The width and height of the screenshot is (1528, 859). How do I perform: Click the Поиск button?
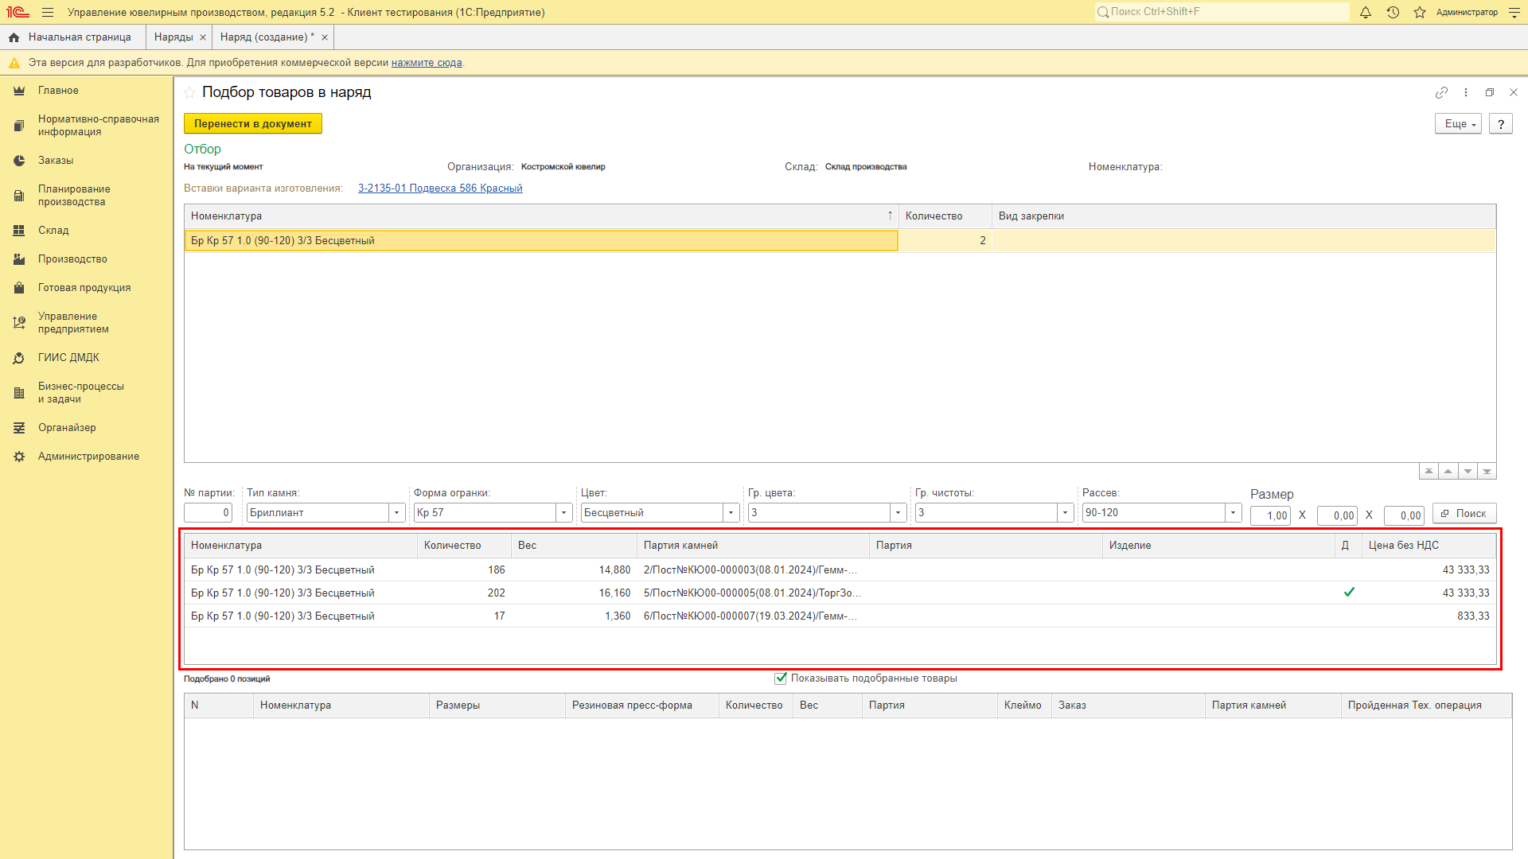click(1464, 514)
